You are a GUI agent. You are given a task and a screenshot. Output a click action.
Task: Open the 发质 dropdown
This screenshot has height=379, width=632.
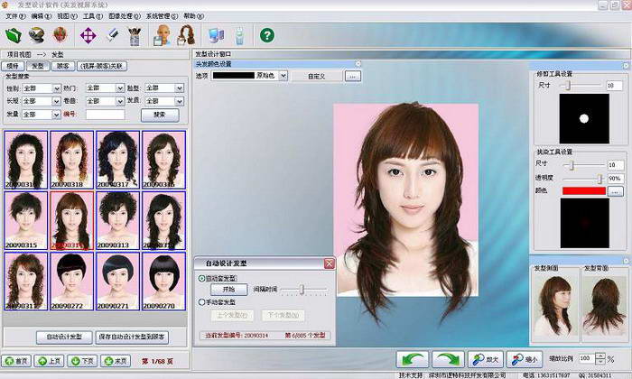[x=180, y=101]
